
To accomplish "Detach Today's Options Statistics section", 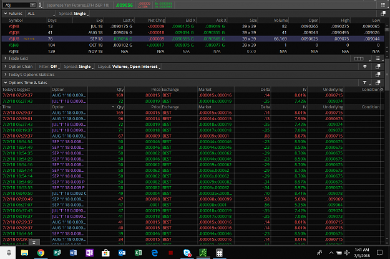I will (x=378, y=75).
